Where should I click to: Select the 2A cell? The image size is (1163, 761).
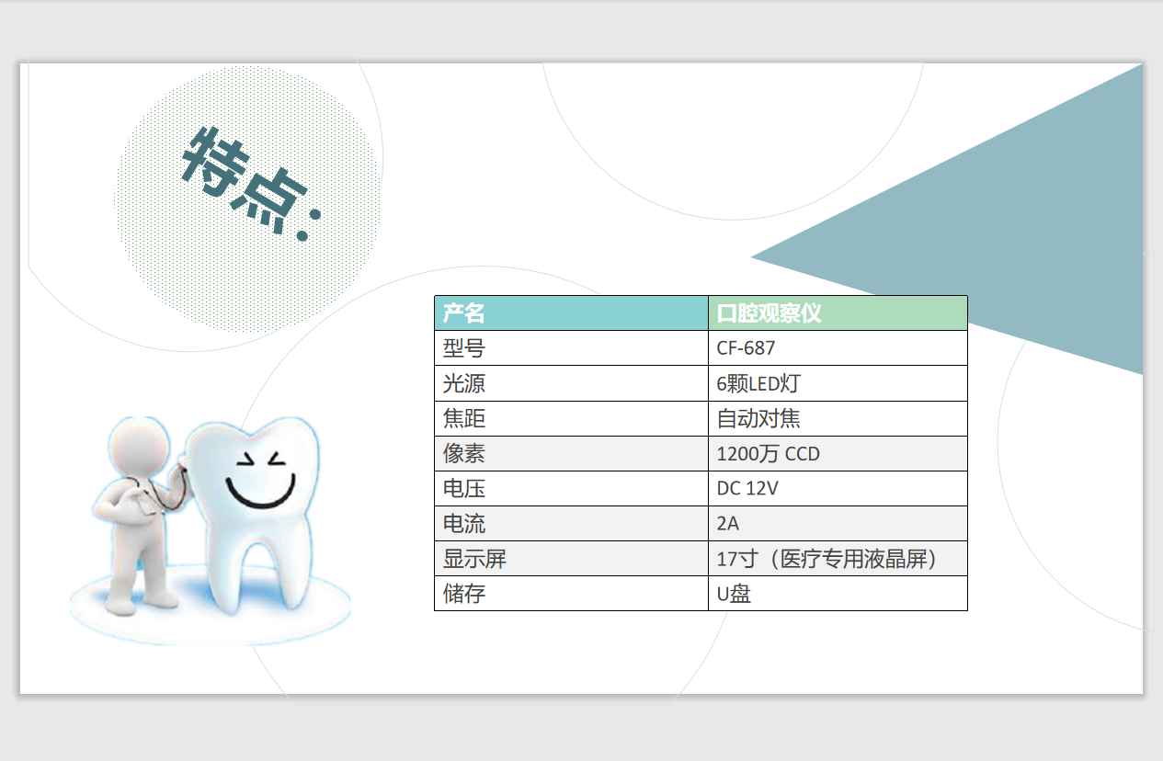click(838, 523)
